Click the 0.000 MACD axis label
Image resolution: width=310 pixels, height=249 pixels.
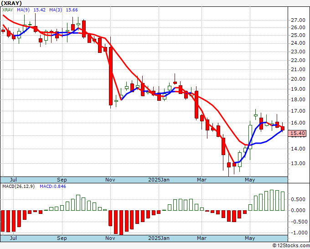pos(298,210)
